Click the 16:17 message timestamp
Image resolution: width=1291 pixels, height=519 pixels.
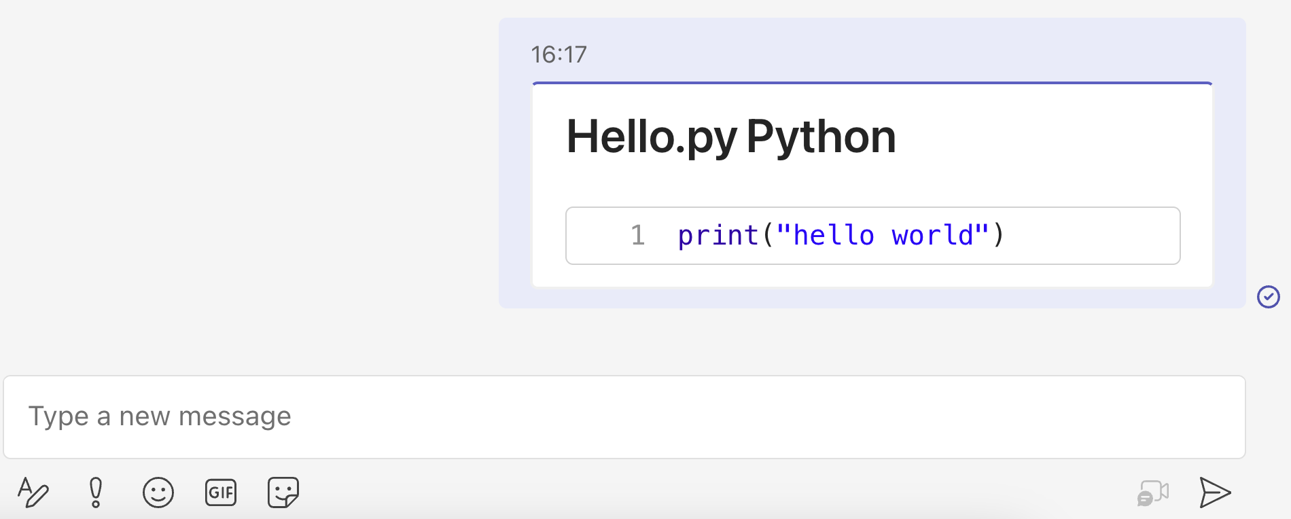(x=559, y=54)
